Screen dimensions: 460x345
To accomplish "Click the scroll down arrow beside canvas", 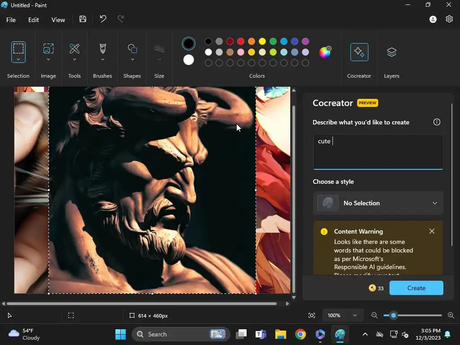I will 294,297.
